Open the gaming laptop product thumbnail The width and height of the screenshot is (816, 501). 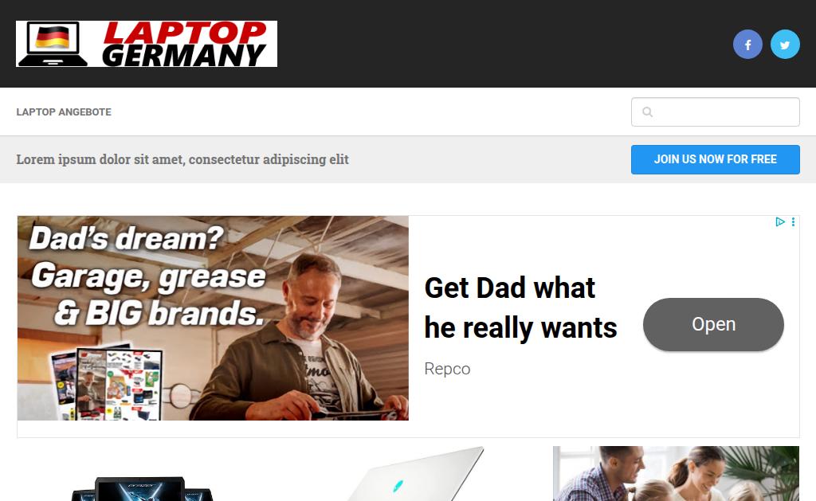(142, 488)
